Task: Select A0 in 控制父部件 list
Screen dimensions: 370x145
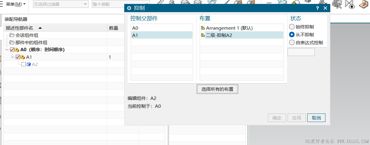Action: click(162, 28)
